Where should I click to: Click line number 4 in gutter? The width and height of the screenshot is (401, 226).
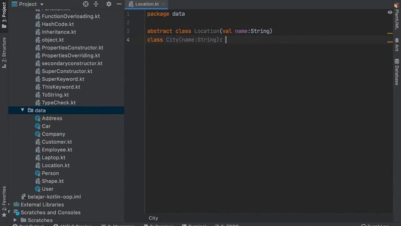[x=128, y=40]
